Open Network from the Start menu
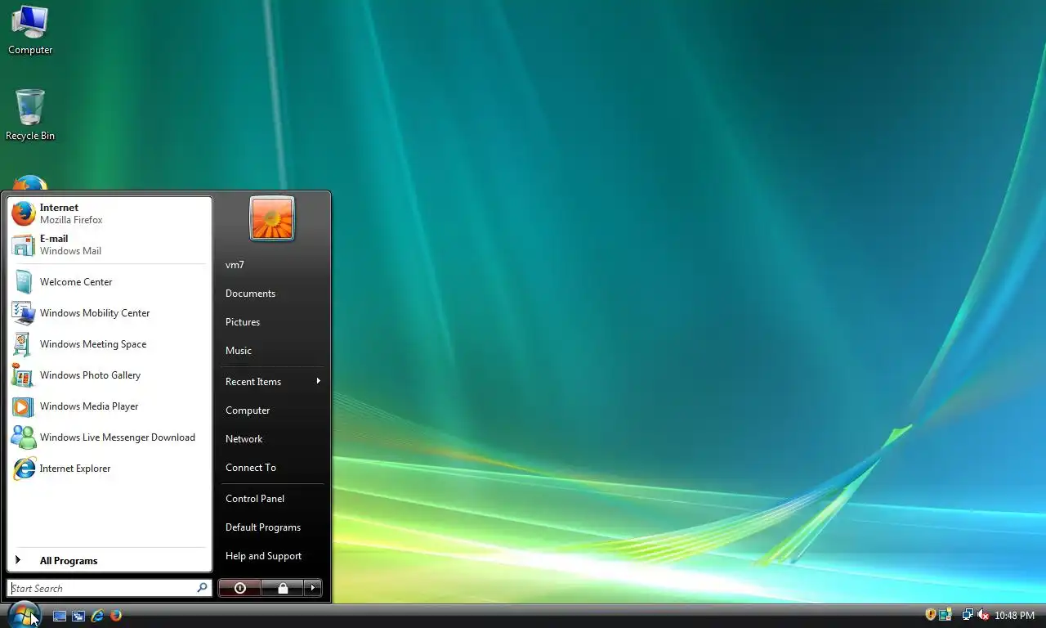This screenshot has width=1046, height=628. point(272,439)
